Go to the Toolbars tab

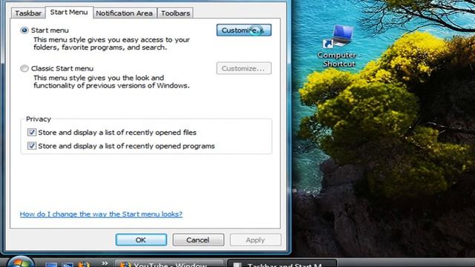(x=175, y=13)
